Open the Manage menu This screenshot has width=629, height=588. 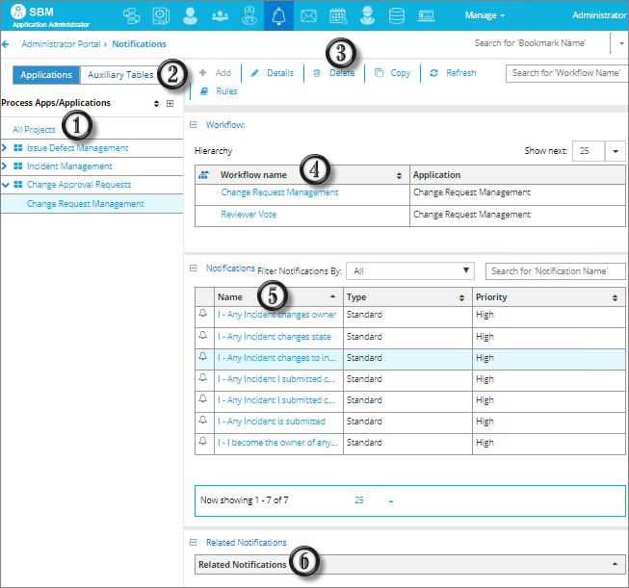pos(485,15)
